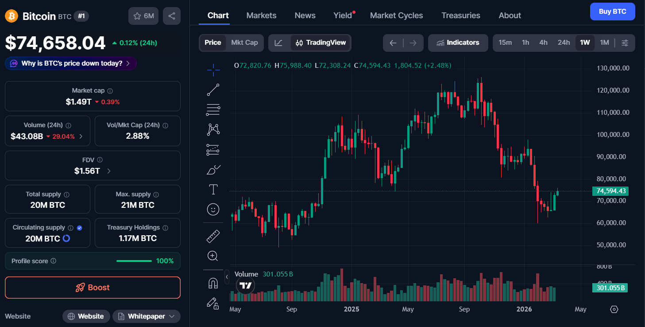
Task: Open Why is BTC's price down today
Action: [71, 63]
